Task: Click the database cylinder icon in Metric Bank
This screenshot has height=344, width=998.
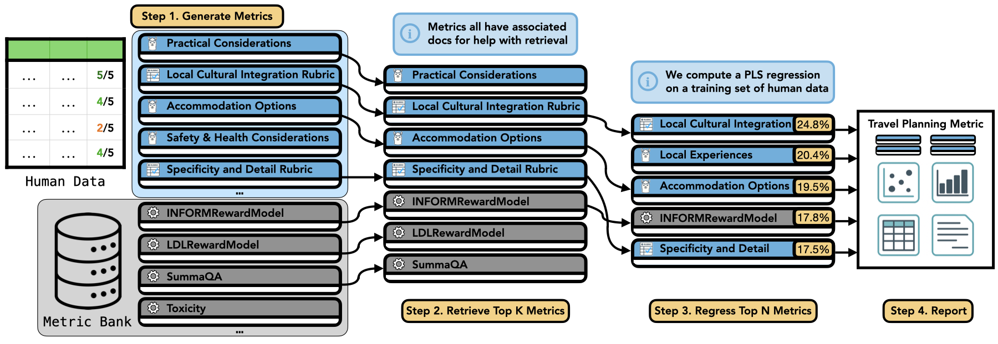Action: pos(88,260)
